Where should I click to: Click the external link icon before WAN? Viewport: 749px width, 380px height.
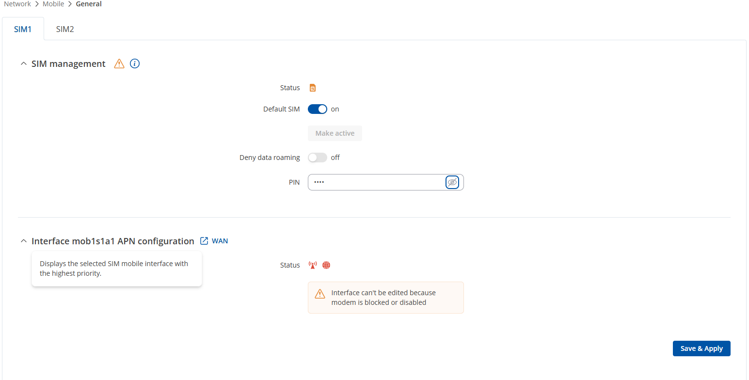click(204, 241)
